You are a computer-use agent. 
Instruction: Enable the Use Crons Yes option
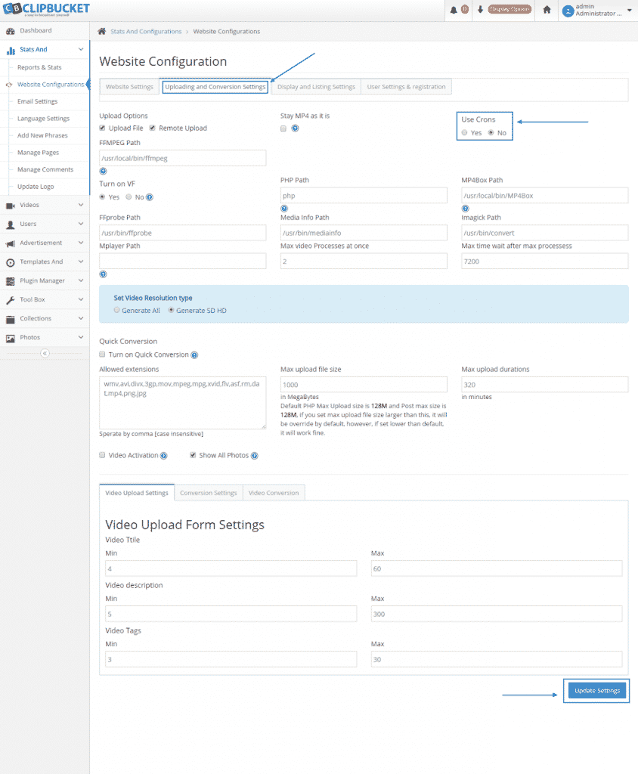464,132
